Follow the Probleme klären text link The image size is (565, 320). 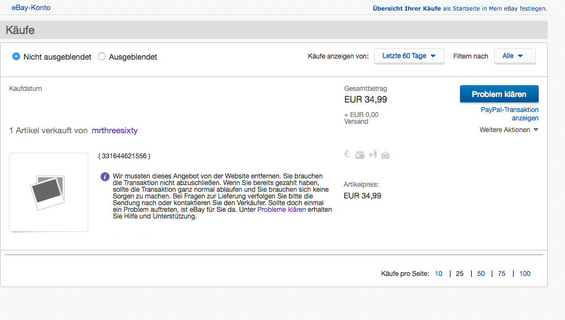click(x=282, y=210)
